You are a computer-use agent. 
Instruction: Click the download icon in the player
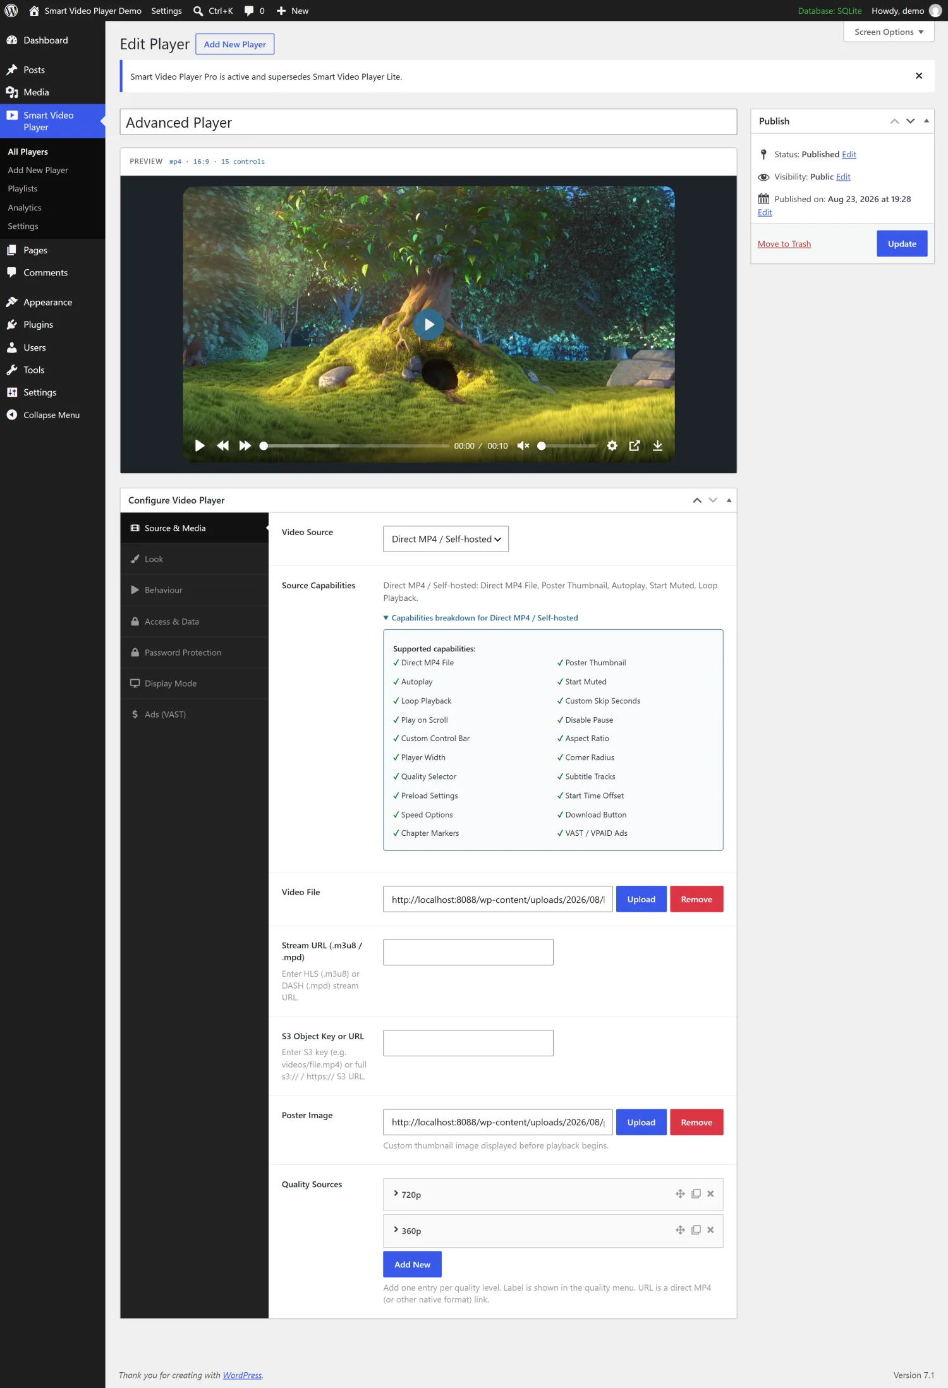click(x=657, y=445)
